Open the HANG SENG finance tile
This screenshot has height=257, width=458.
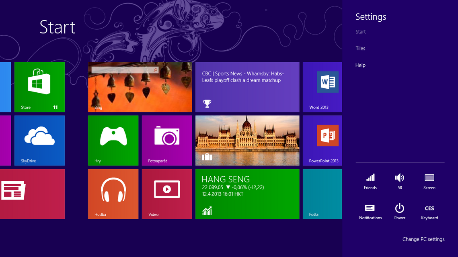247,194
